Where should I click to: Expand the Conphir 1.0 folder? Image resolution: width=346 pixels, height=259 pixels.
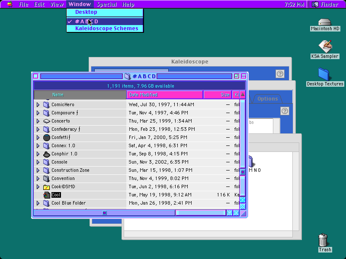[38, 154]
